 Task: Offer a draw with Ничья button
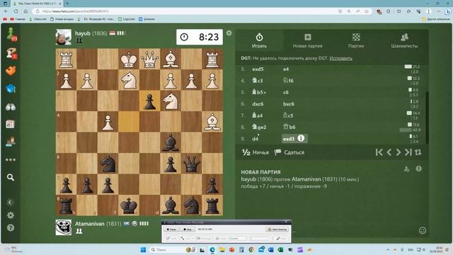(256, 152)
